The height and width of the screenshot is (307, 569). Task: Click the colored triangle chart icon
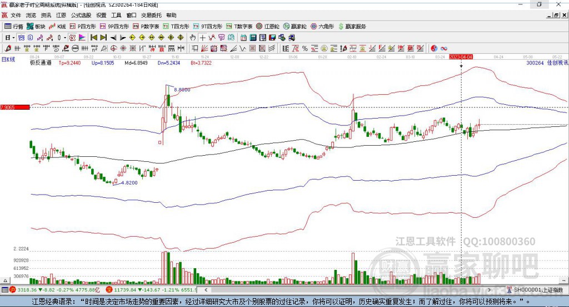[x=82, y=38]
